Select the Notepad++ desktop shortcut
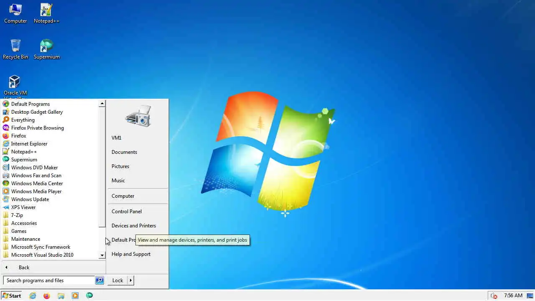The width and height of the screenshot is (535, 301). pyautogui.click(x=46, y=13)
